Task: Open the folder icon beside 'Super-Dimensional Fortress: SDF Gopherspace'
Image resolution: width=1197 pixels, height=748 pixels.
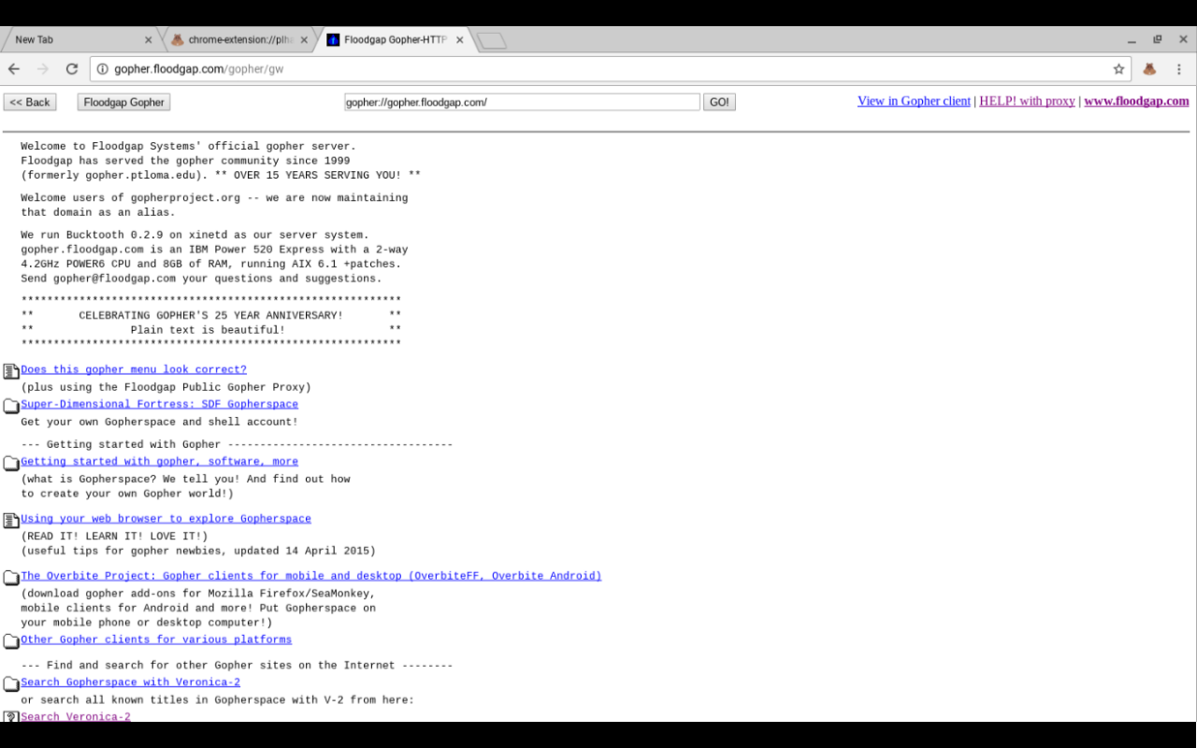Action: coord(9,406)
